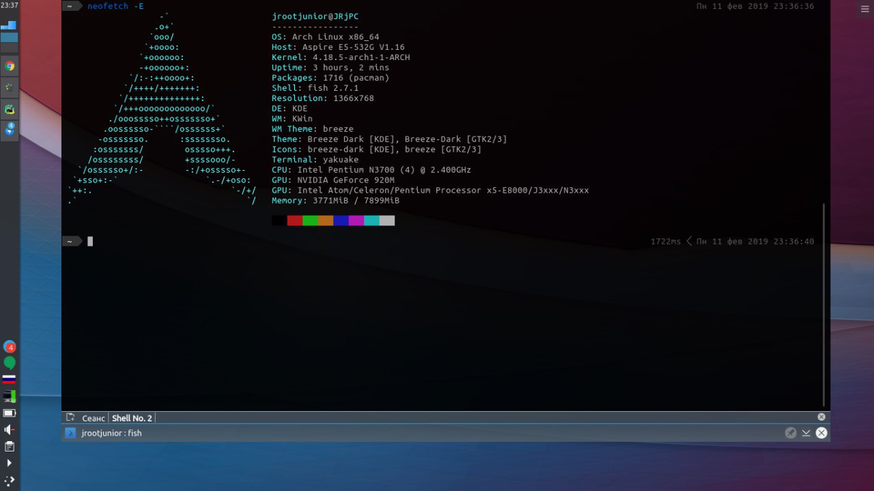Click the '1722ms' command duration text

coord(666,242)
